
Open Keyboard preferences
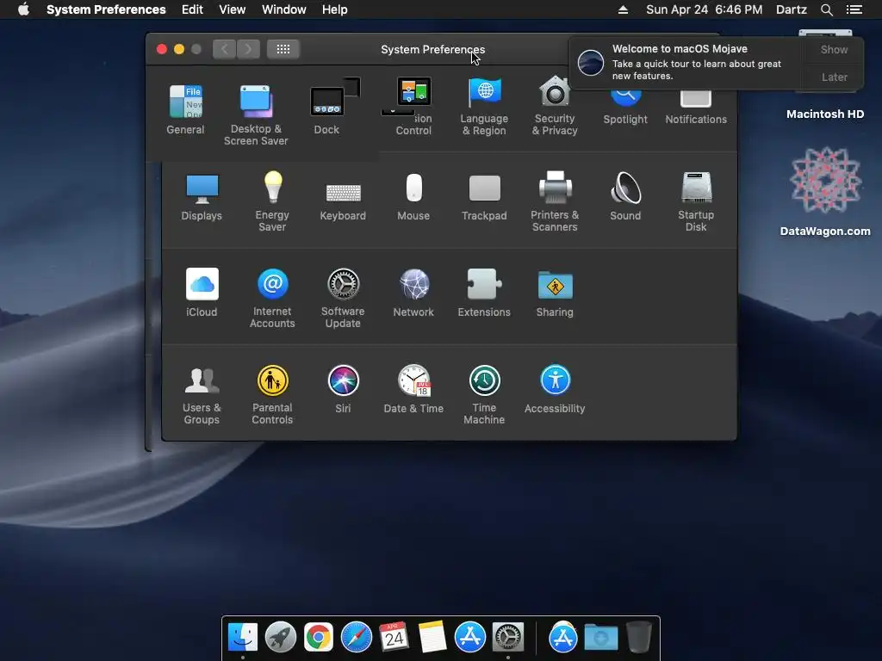pos(343,201)
